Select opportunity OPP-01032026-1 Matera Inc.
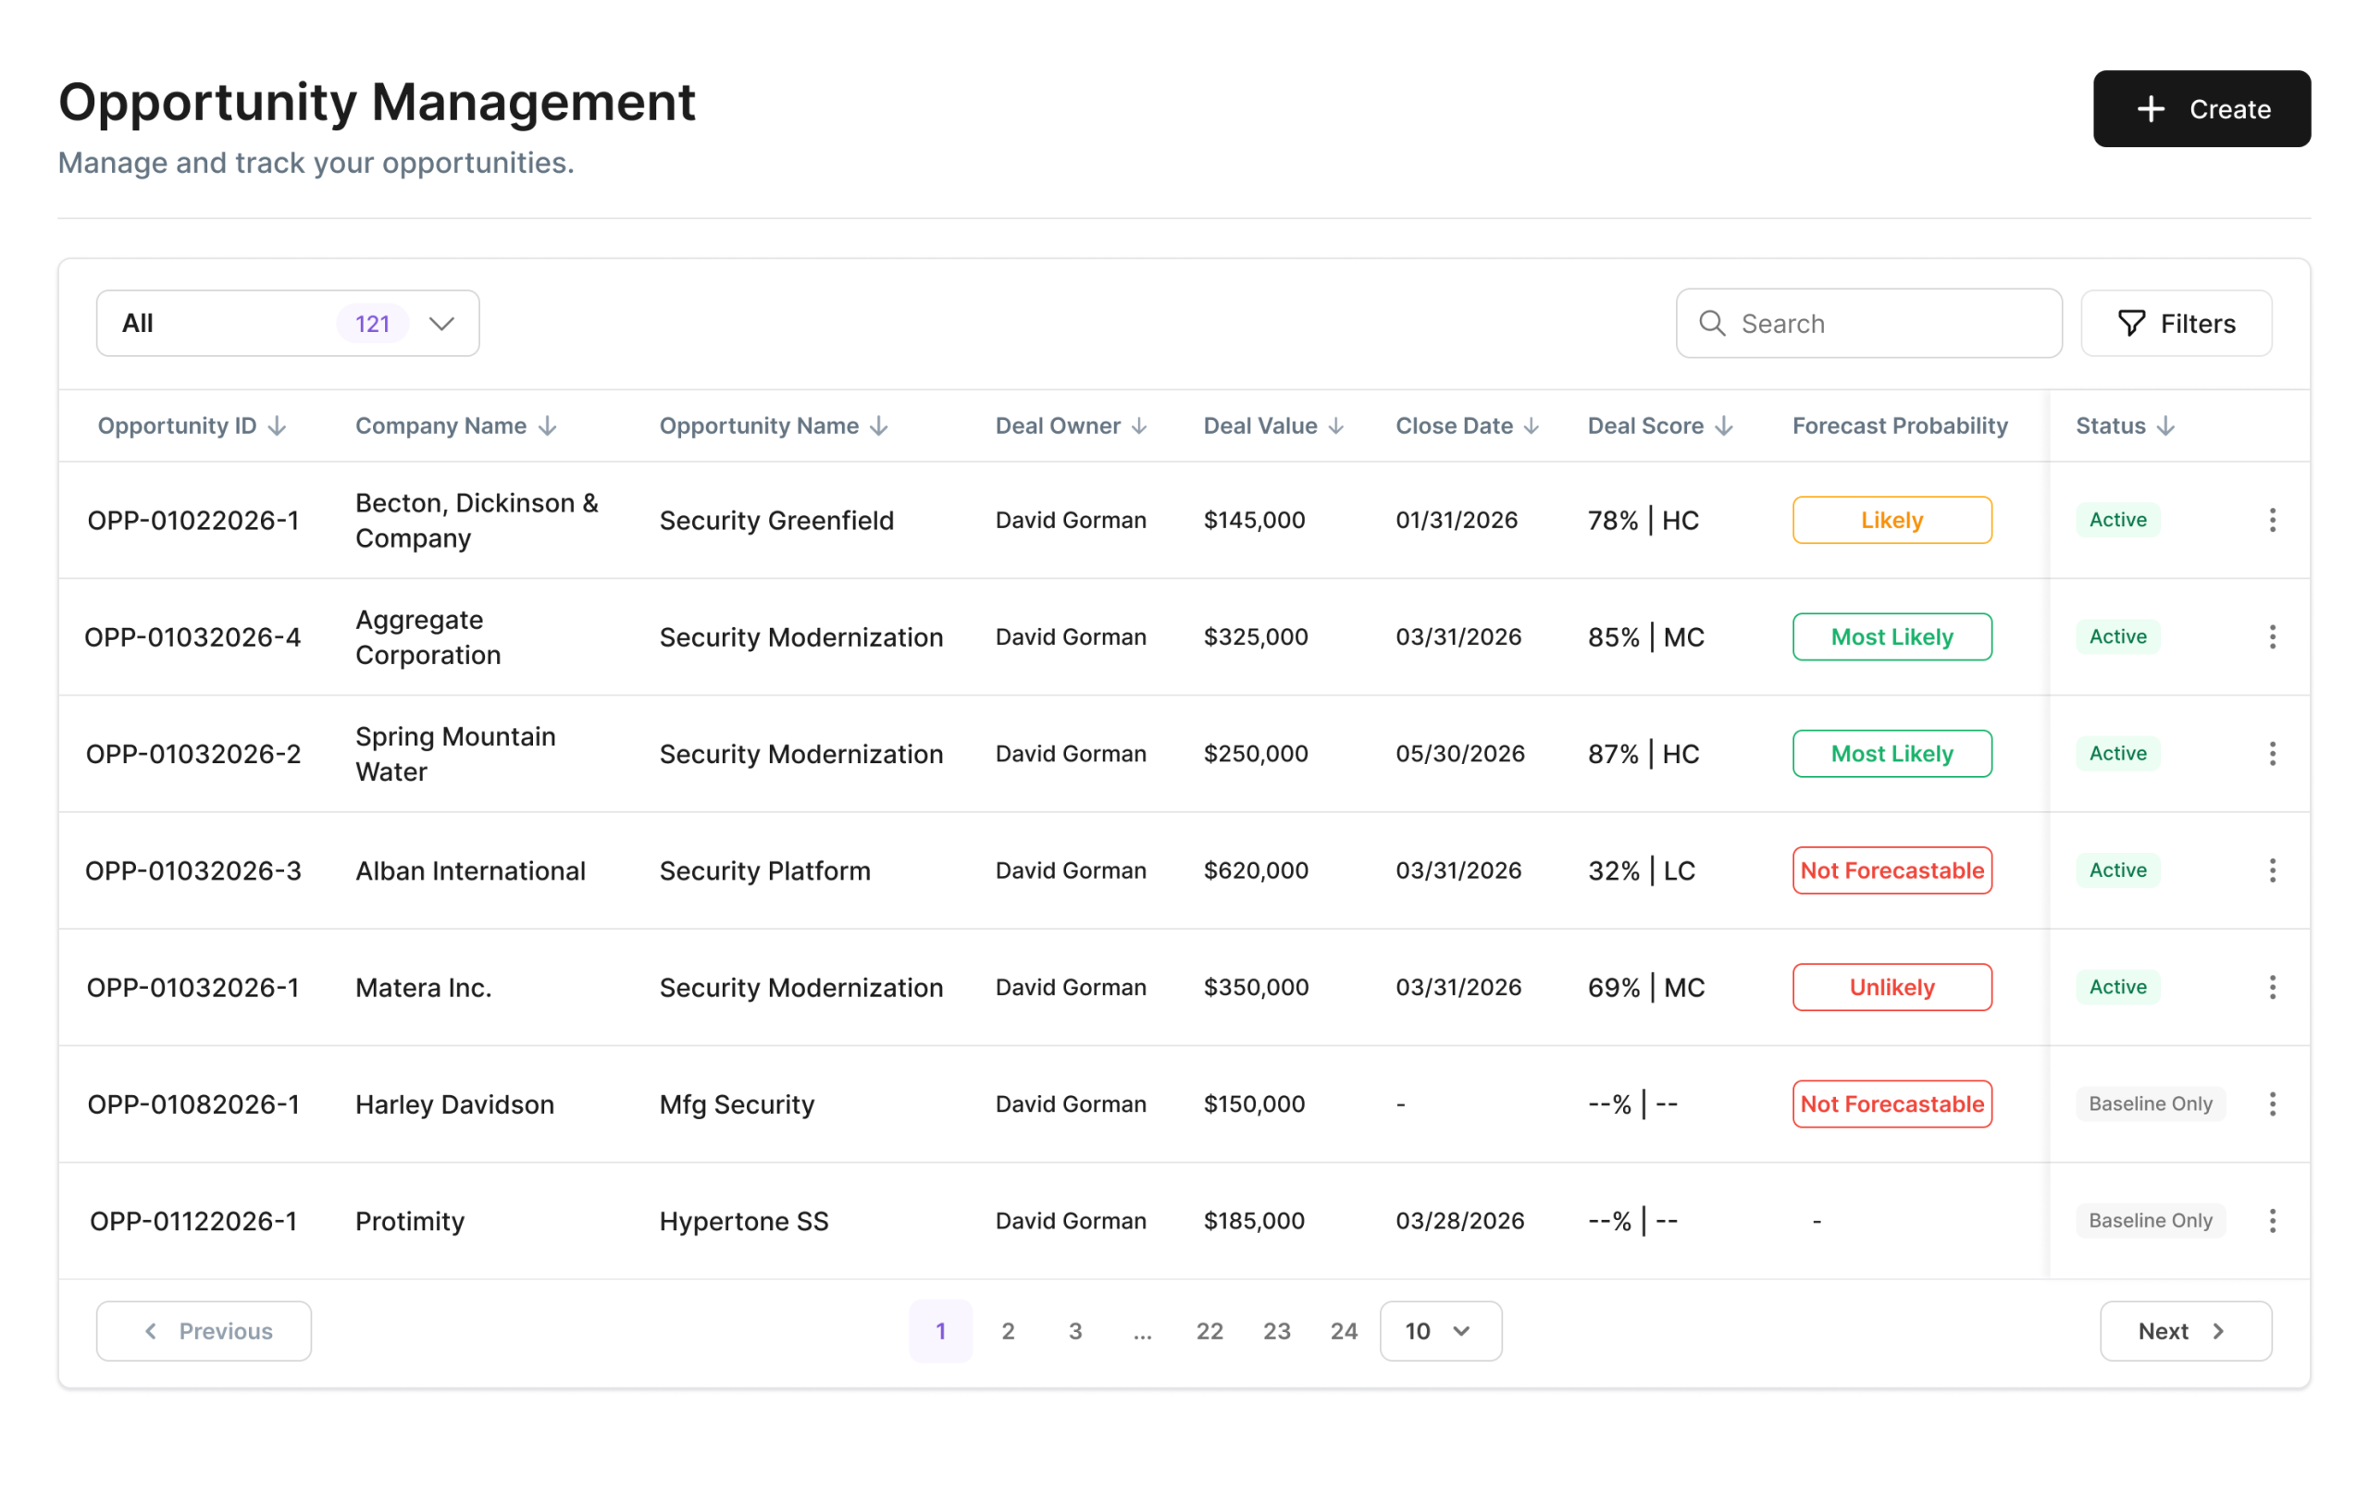 [x=192, y=988]
